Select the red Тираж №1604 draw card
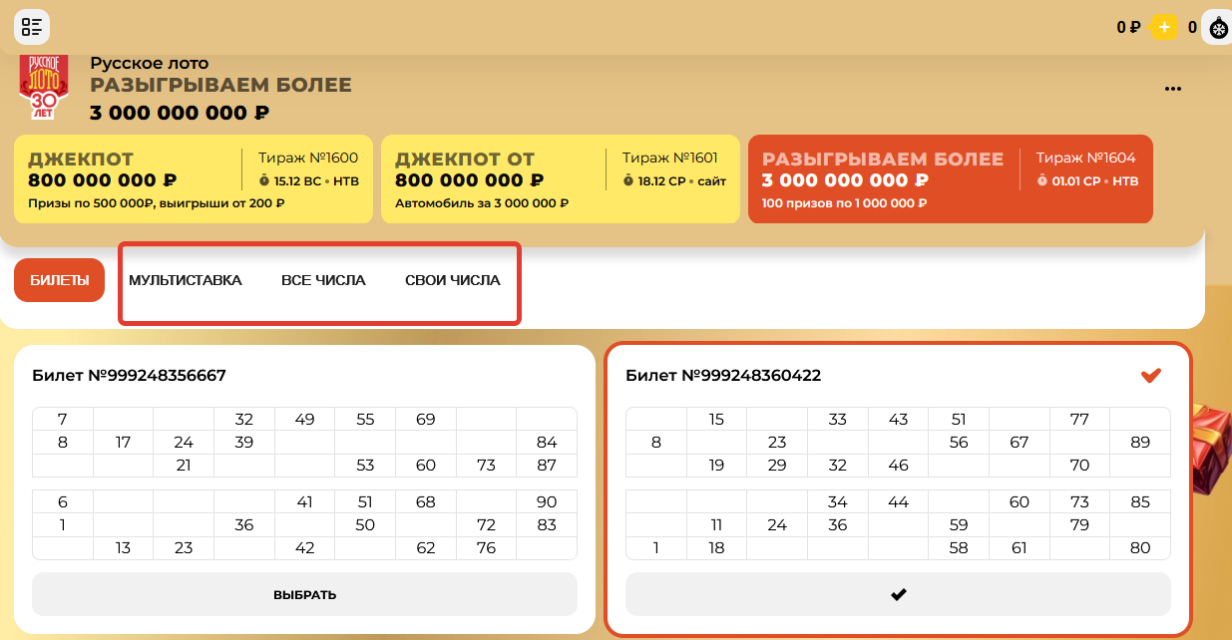 pos(949,178)
